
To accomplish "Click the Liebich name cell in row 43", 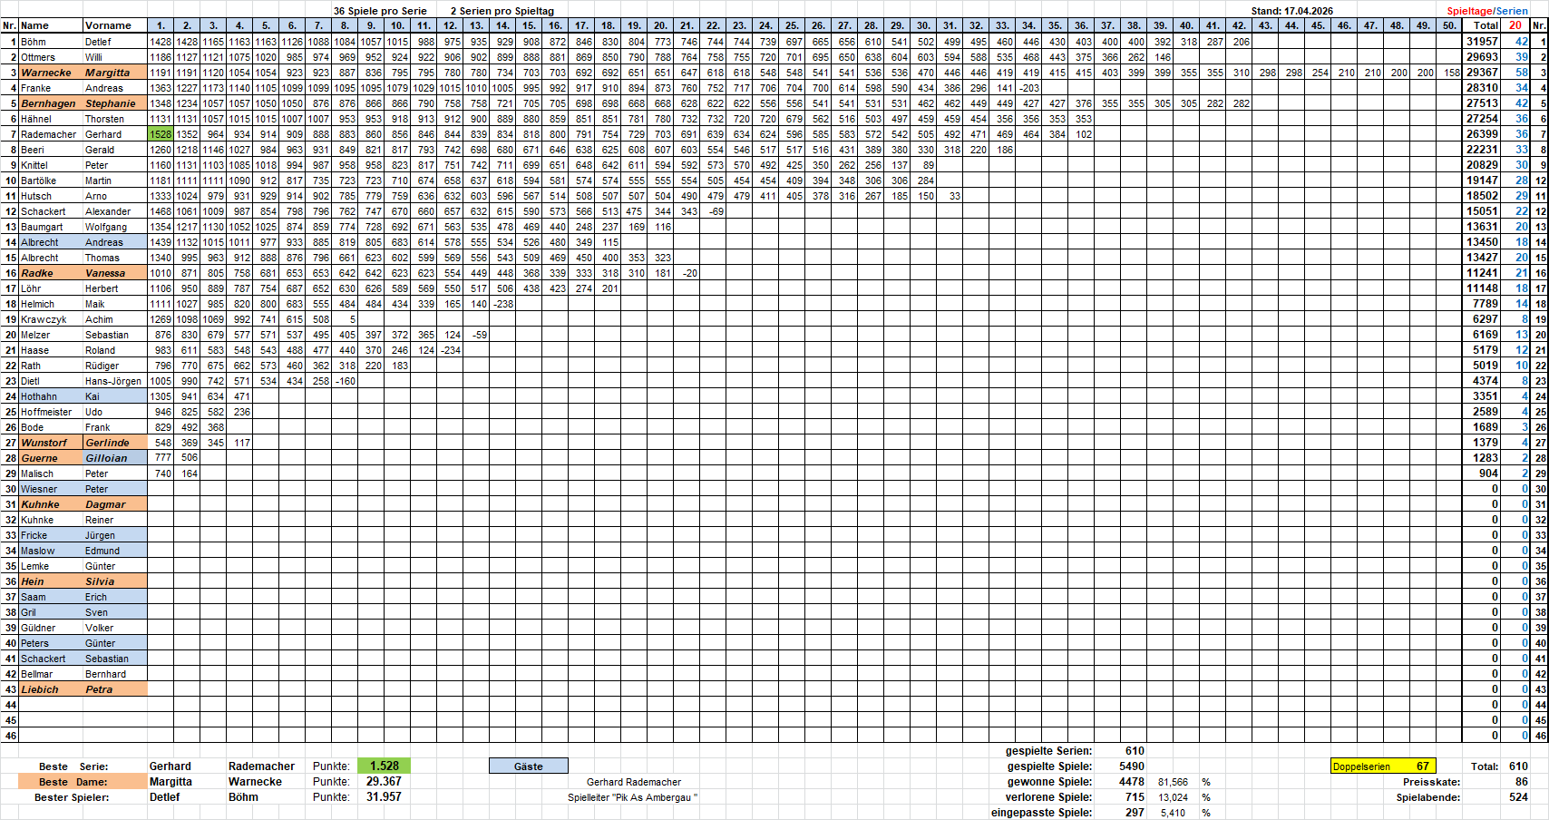I will coord(50,689).
